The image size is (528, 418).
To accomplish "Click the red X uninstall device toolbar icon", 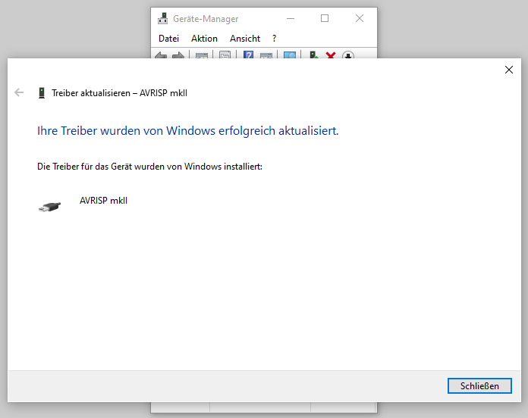I will [x=331, y=55].
